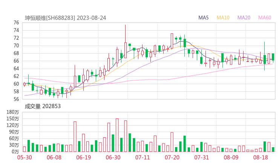Click the 成交量 202853 volume label
This screenshot has height=166, width=279.
[x=43, y=106]
